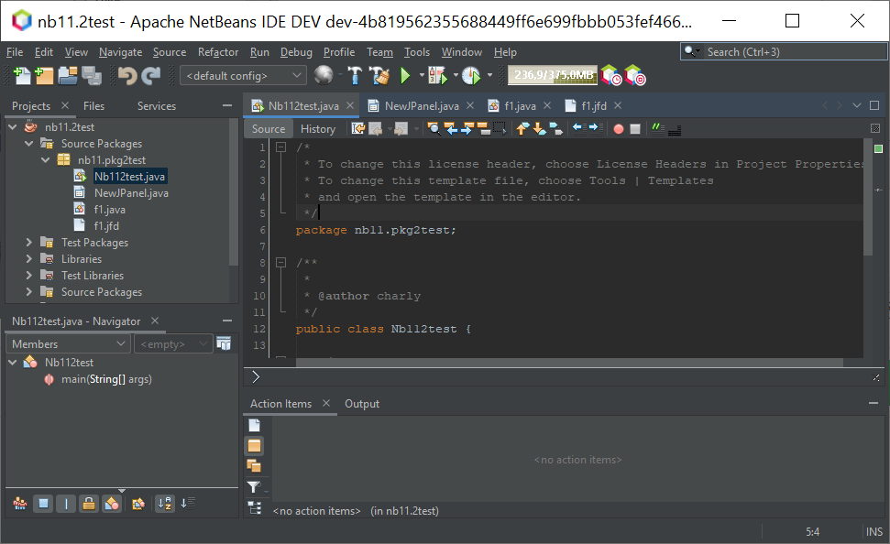
Task: Click the Shift Line Right icon
Action: [x=594, y=128]
